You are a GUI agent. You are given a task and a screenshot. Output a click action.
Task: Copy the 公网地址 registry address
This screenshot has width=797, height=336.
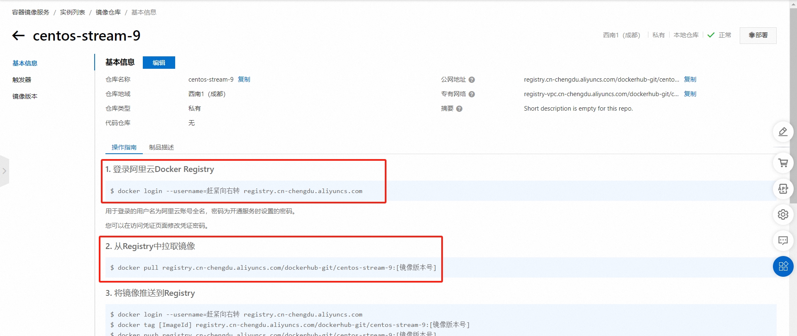(690, 79)
